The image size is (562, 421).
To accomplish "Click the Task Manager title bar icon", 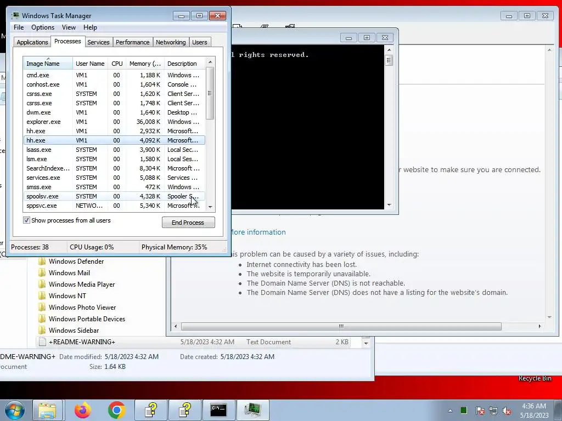I will tap(15, 16).
